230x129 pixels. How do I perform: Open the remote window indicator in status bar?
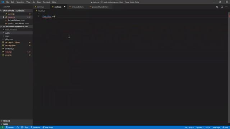point(2,128)
